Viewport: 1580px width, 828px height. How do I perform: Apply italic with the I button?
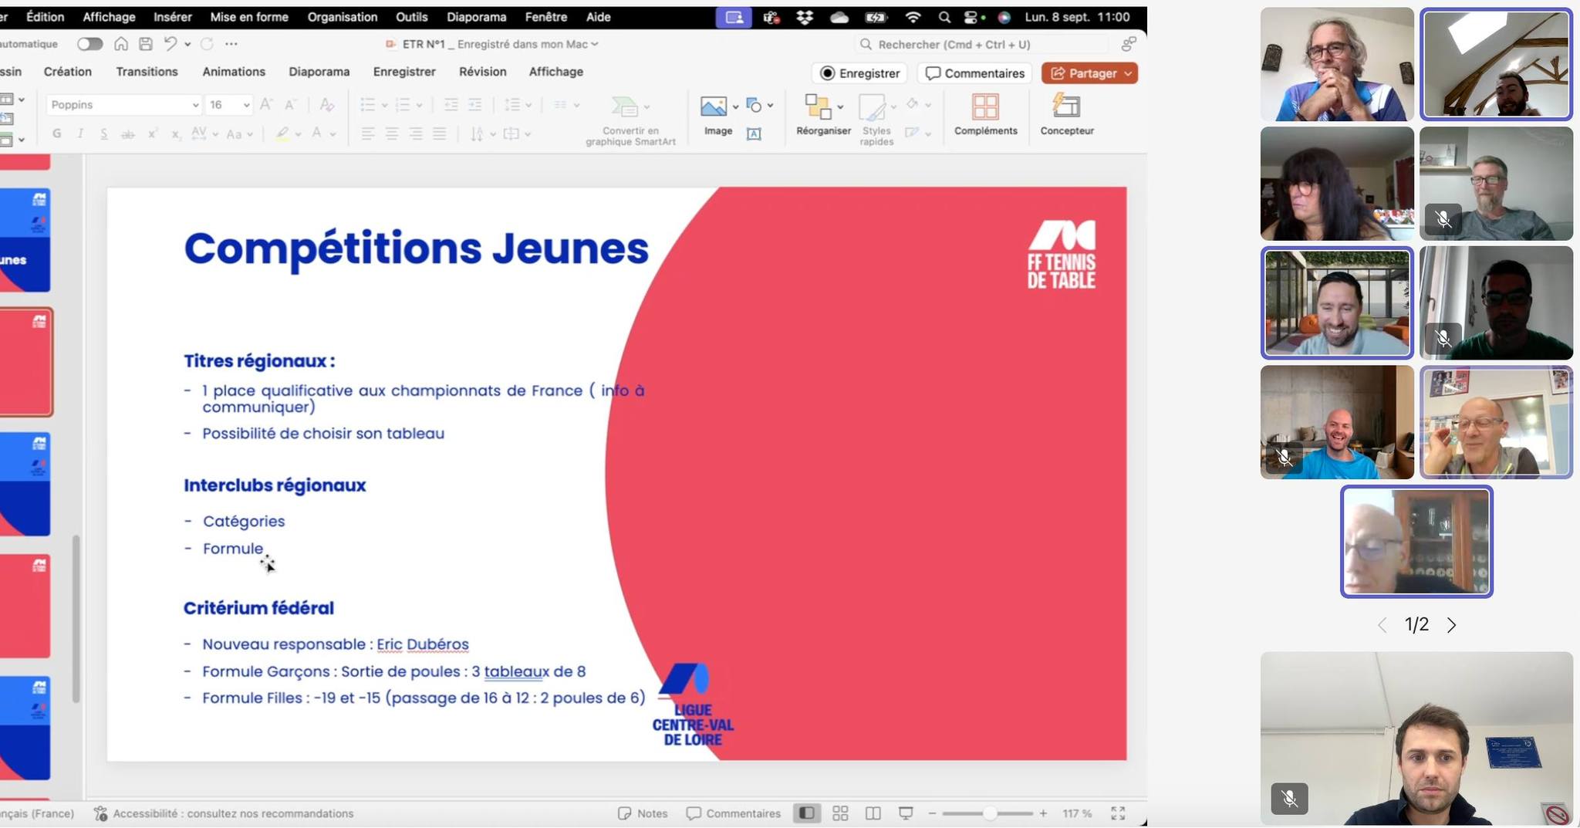tap(80, 133)
